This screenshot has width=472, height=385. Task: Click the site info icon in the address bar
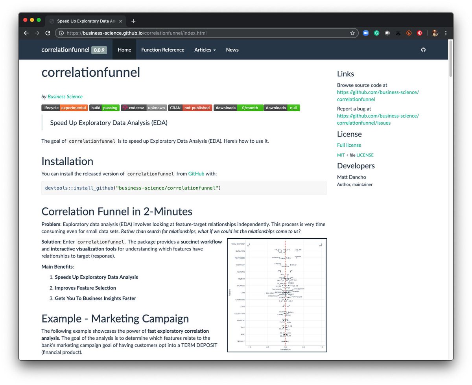[x=61, y=33]
